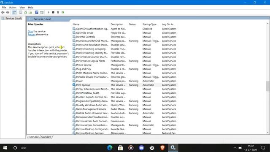Open the Help menu

tap(30, 8)
